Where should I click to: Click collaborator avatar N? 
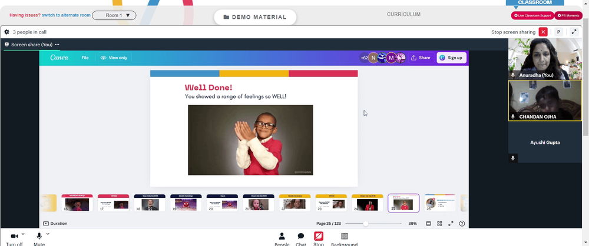click(373, 58)
